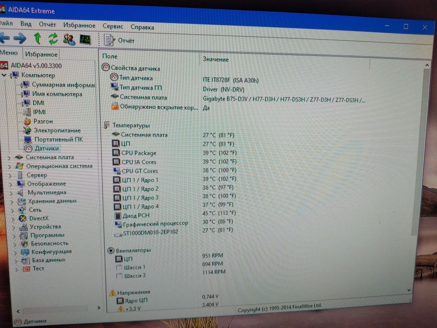Image resolution: width=437 pixels, height=328 pixels.
Task: Expand the Системная плата tree node
Action: click(x=9, y=157)
